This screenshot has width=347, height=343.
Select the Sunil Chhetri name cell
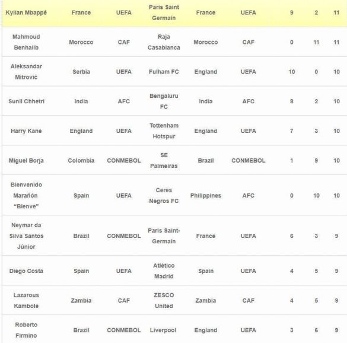26,101
